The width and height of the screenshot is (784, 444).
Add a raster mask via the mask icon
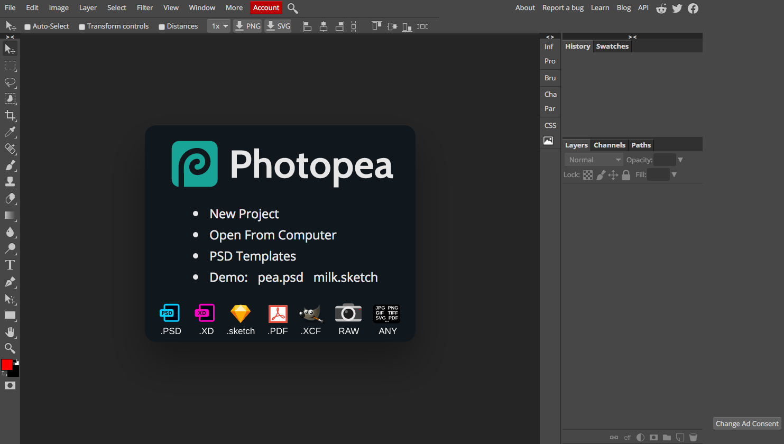pyautogui.click(x=653, y=438)
